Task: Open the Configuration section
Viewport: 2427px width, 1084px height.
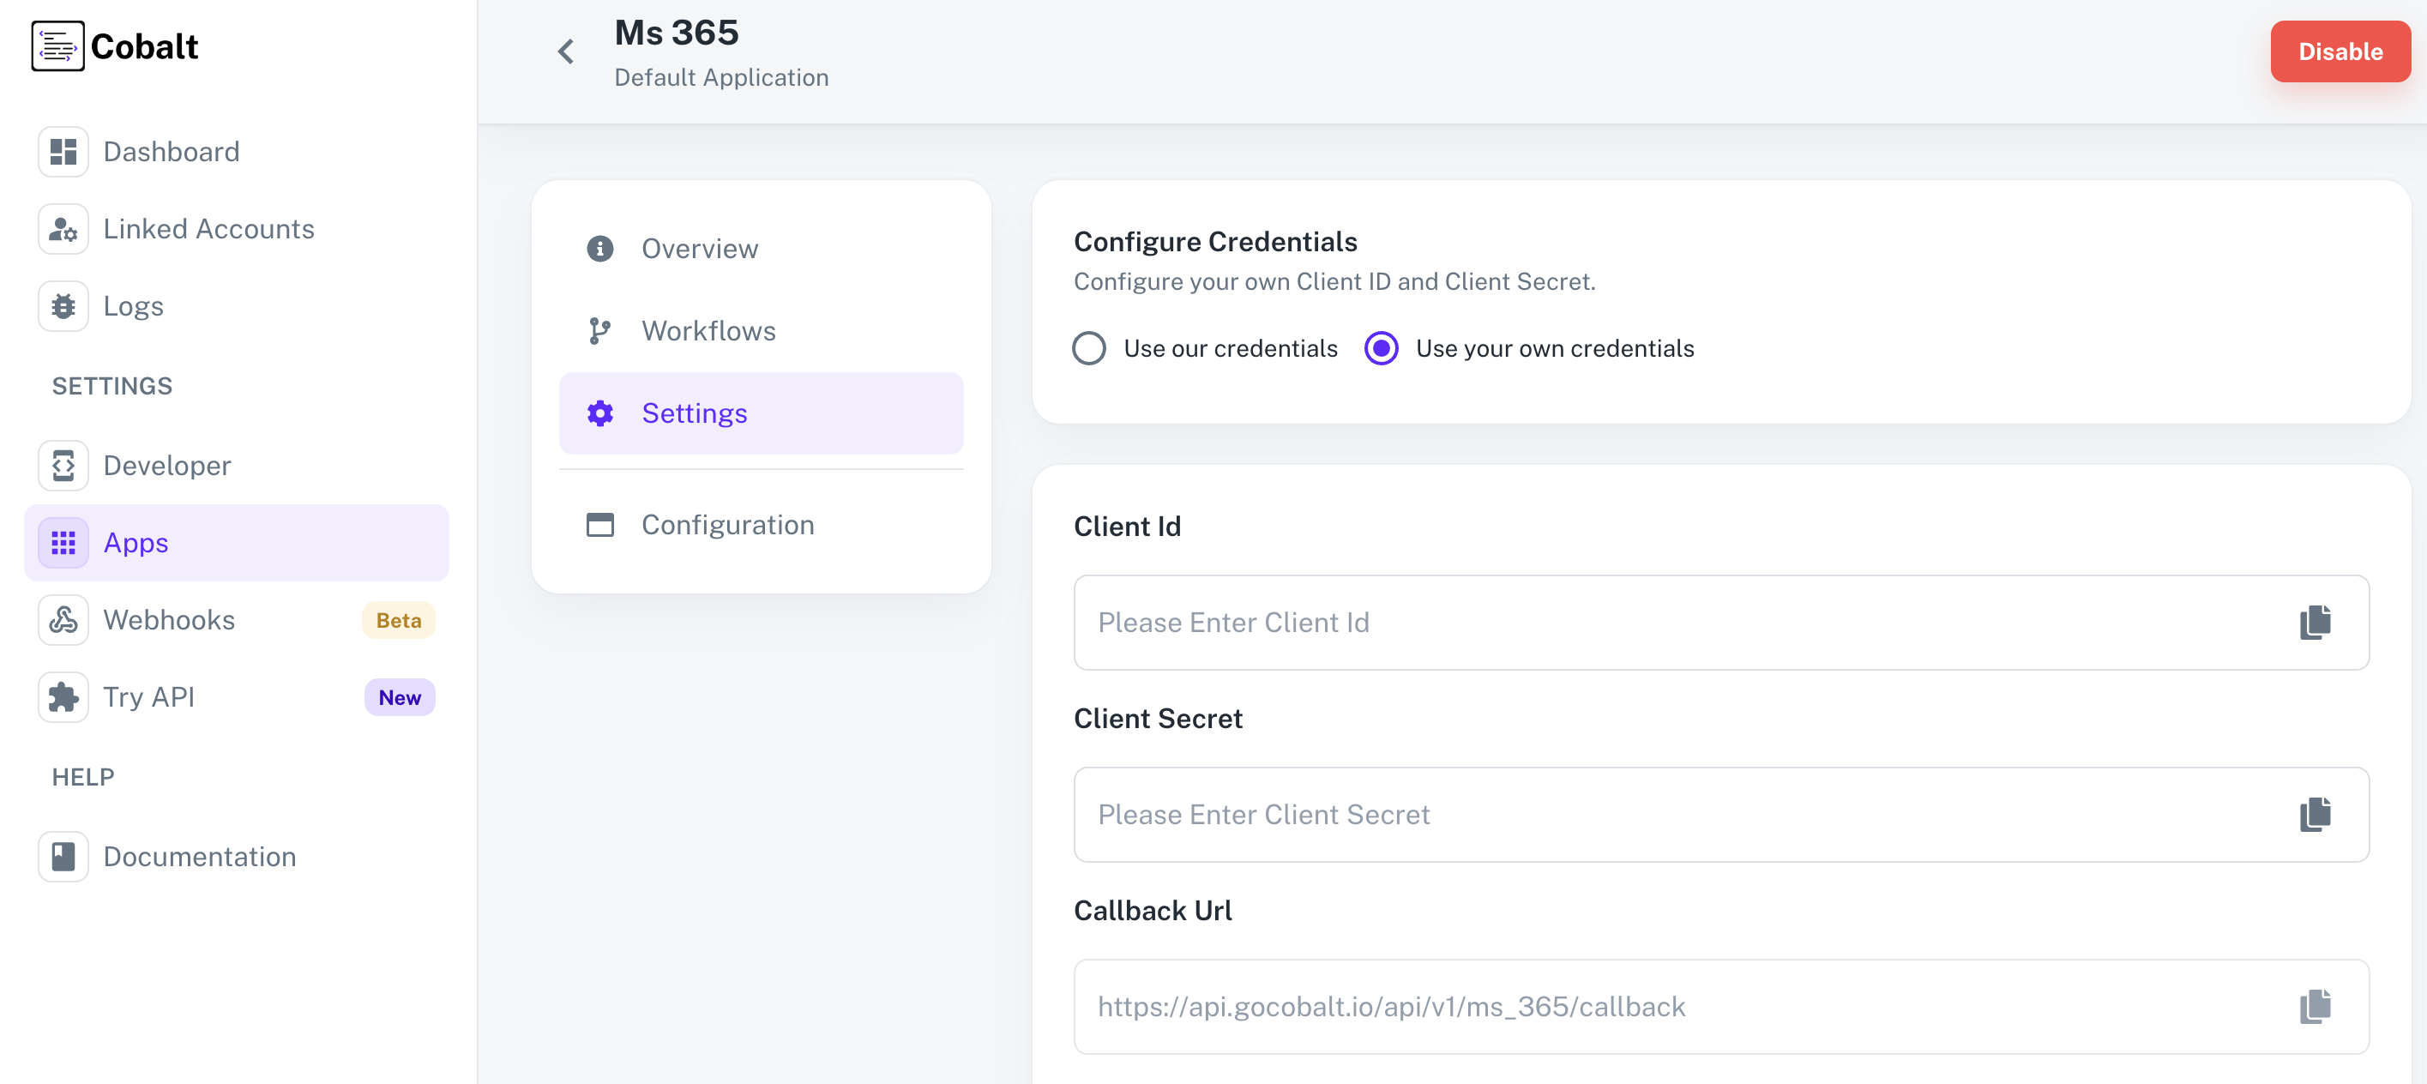Action: coord(727,525)
